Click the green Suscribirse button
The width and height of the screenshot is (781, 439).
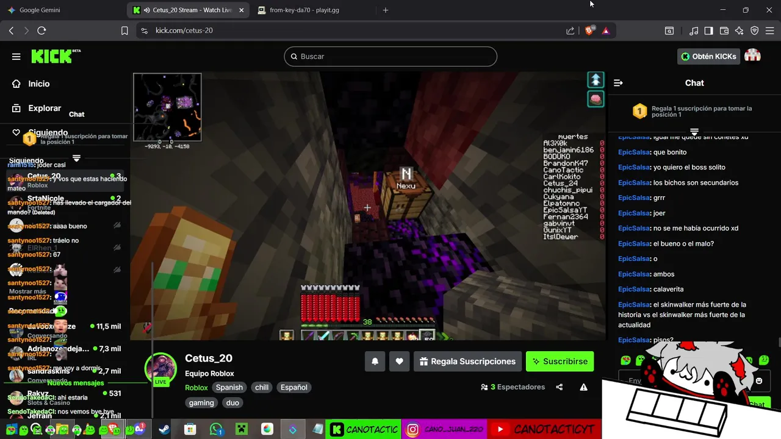(x=560, y=362)
